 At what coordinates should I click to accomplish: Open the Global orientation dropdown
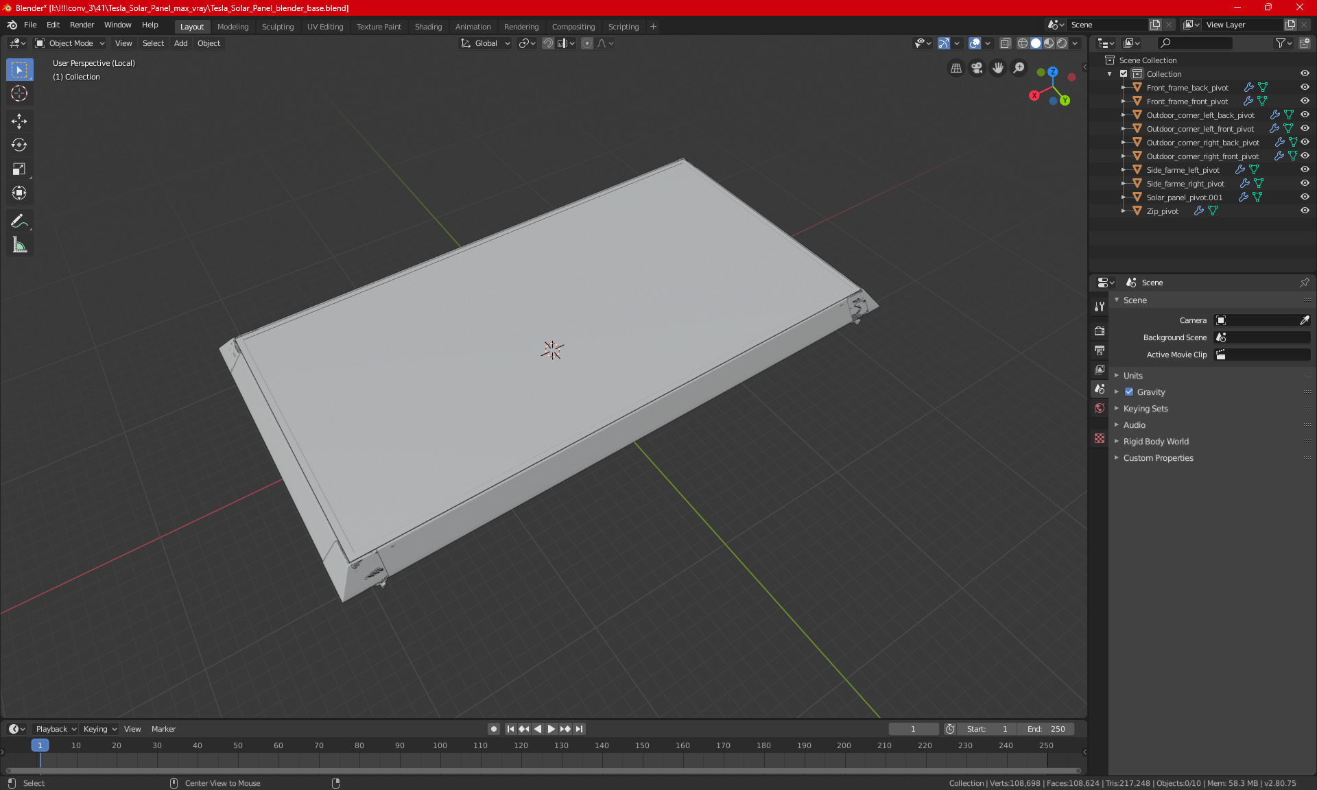point(486,43)
